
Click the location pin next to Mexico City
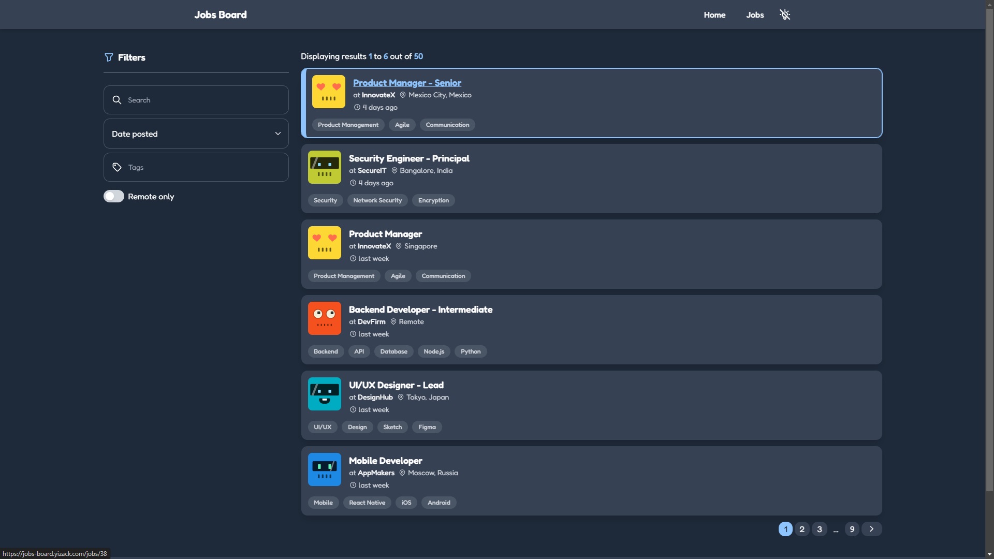point(403,95)
